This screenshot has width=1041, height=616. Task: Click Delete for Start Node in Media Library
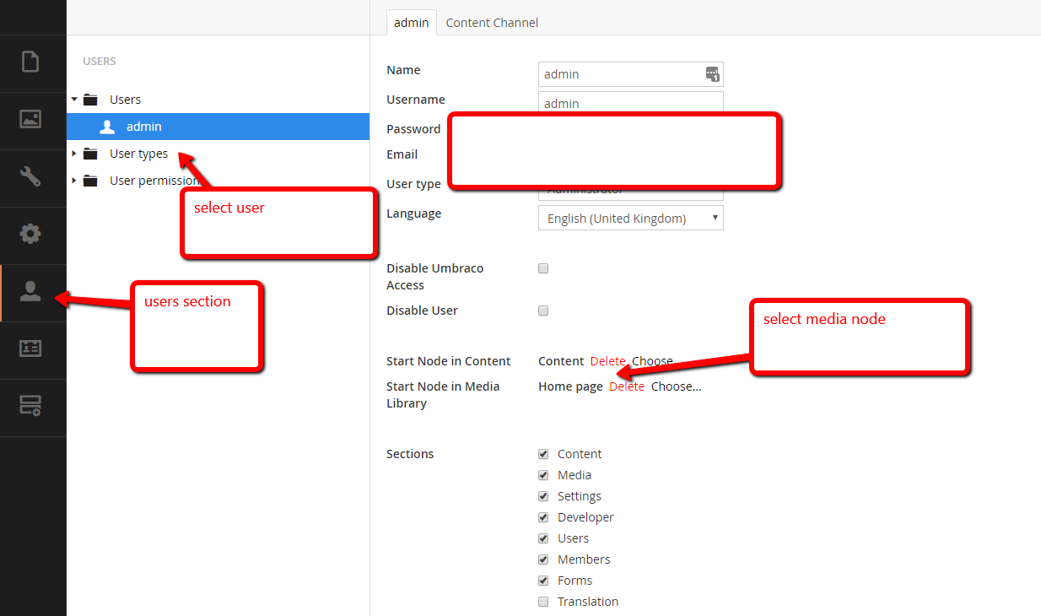(x=627, y=386)
